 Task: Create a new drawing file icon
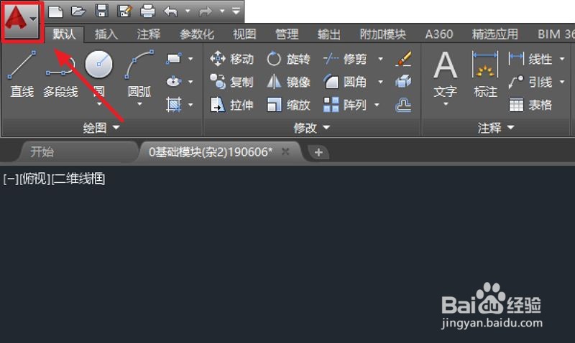pyautogui.click(x=55, y=11)
